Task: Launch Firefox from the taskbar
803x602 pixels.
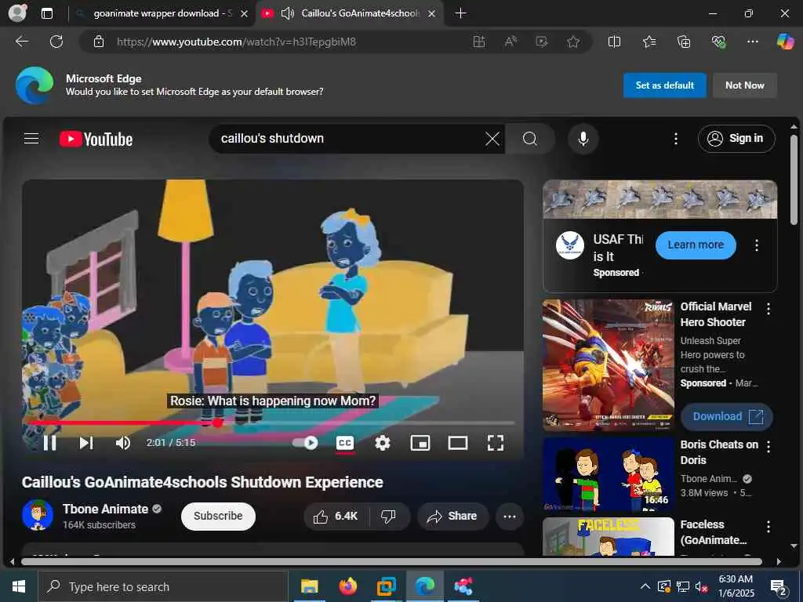Action: [347, 586]
